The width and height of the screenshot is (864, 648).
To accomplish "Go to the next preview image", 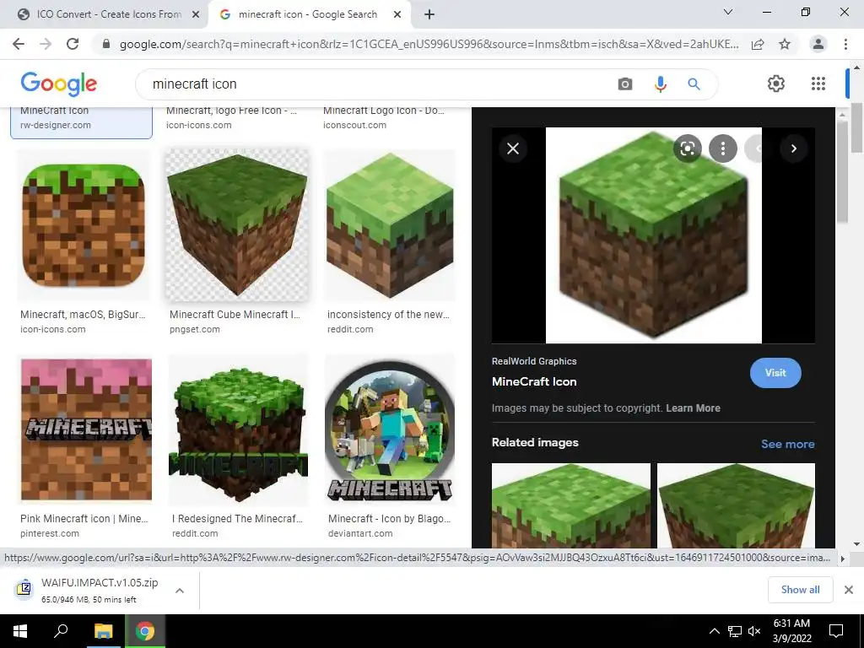I will point(793,148).
